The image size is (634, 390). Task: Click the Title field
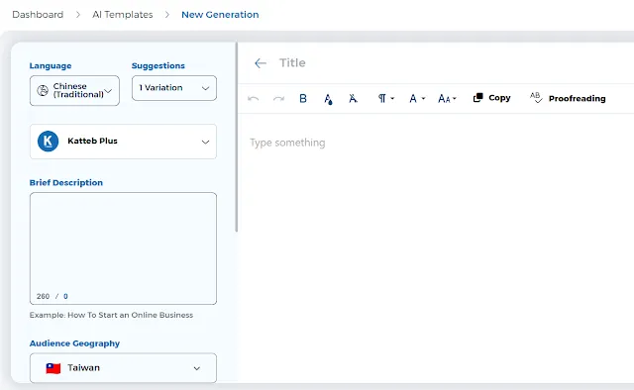(292, 63)
